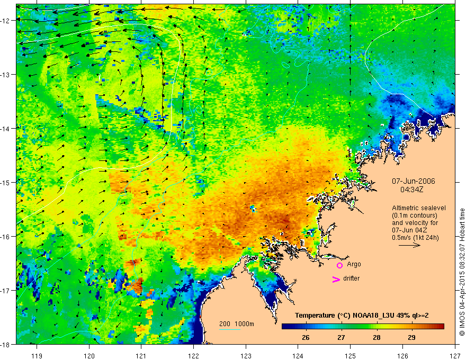Click the 'drifter' legend label
The width and height of the screenshot is (466, 360).
tap(351, 278)
